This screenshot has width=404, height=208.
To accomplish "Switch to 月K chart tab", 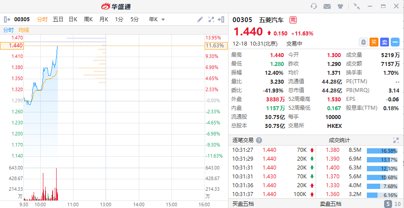I will (104, 19).
